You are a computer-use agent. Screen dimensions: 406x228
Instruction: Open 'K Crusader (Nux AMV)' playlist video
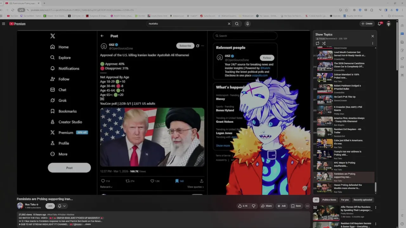click(x=344, y=110)
